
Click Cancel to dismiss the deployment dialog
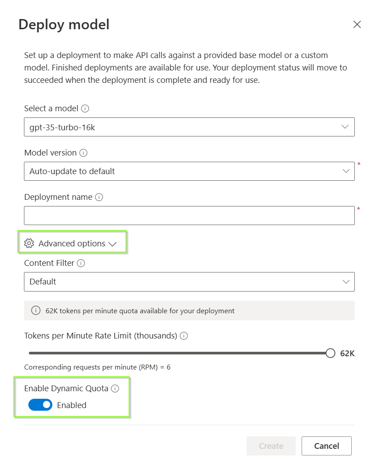[326, 446]
